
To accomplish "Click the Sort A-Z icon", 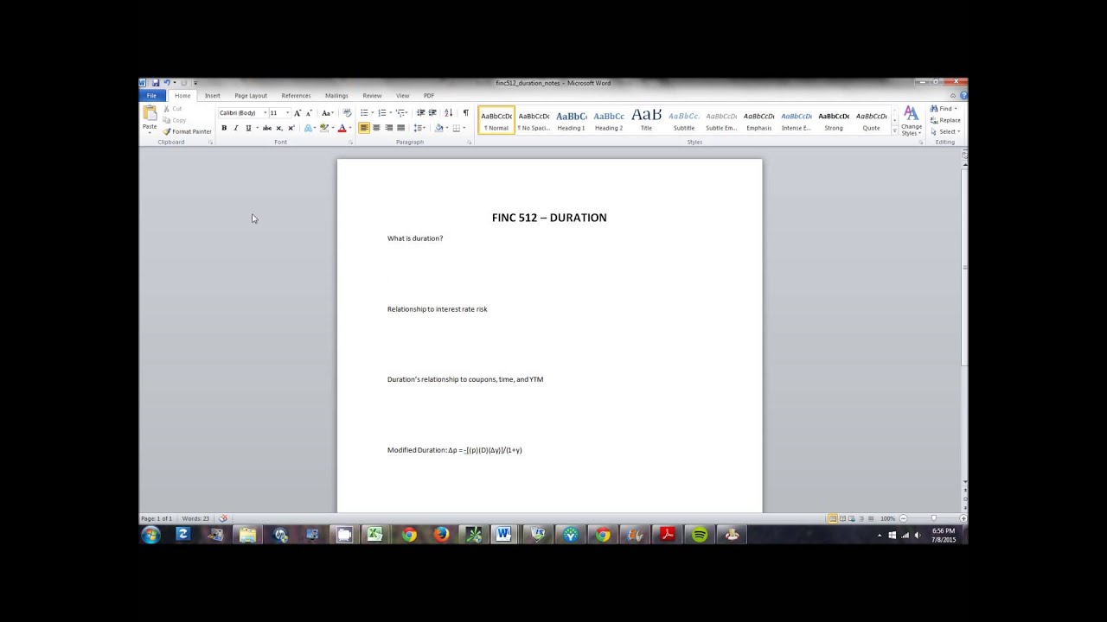I will [x=448, y=113].
